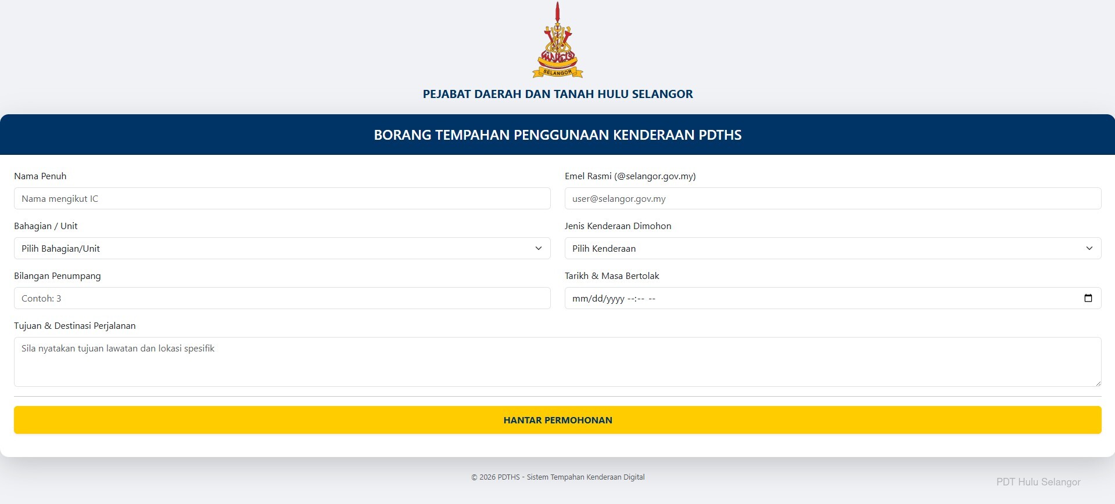This screenshot has width=1115, height=504.
Task: Open the Pilih Kenderaan vehicle dropdown
Action: tap(833, 248)
